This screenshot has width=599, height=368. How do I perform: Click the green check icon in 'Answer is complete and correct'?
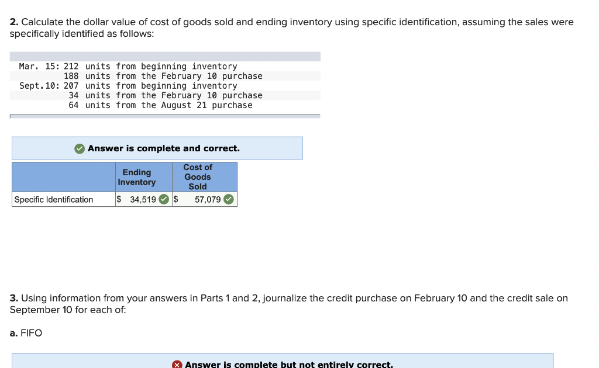(x=80, y=149)
